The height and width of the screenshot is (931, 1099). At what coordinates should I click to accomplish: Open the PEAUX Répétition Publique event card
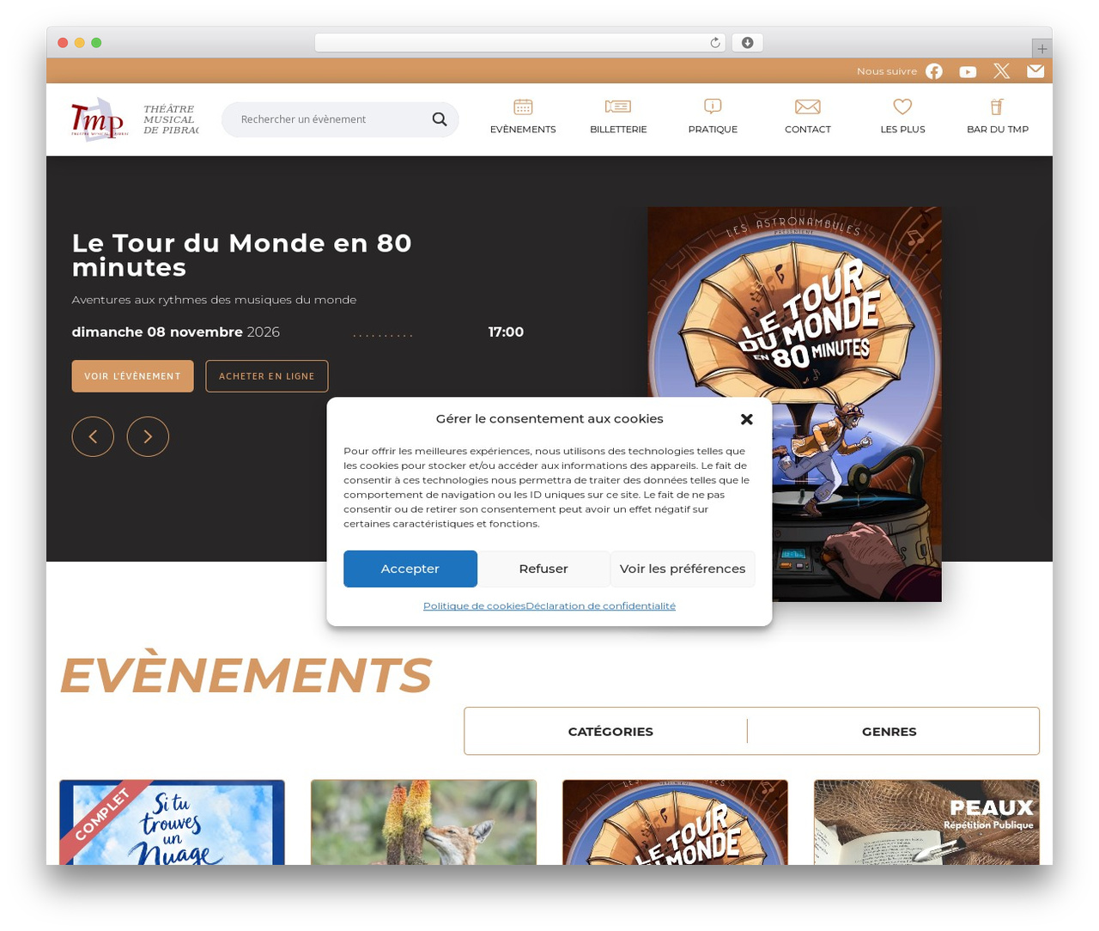pos(926,822)
